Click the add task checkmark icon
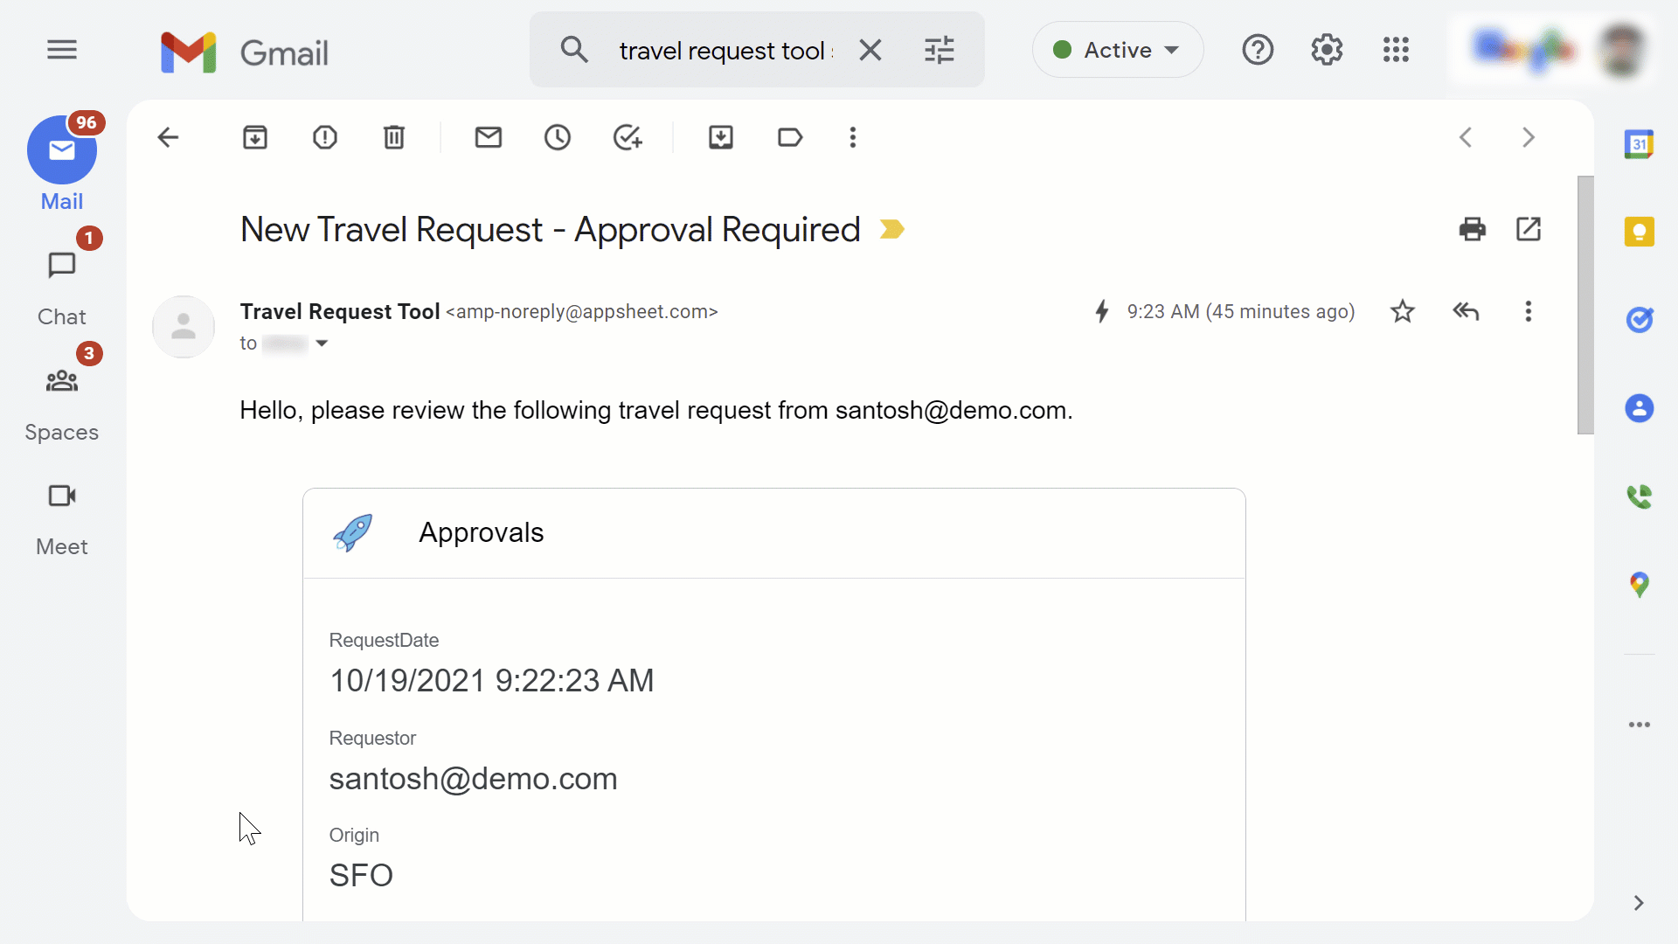Viewport: 1678px width, 944px height. [628, 138]
